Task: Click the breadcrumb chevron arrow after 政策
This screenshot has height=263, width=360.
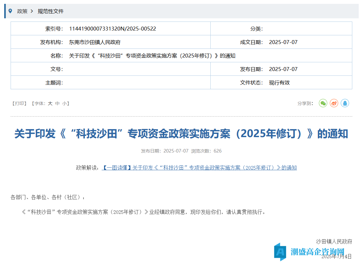Action: (32, 11)
